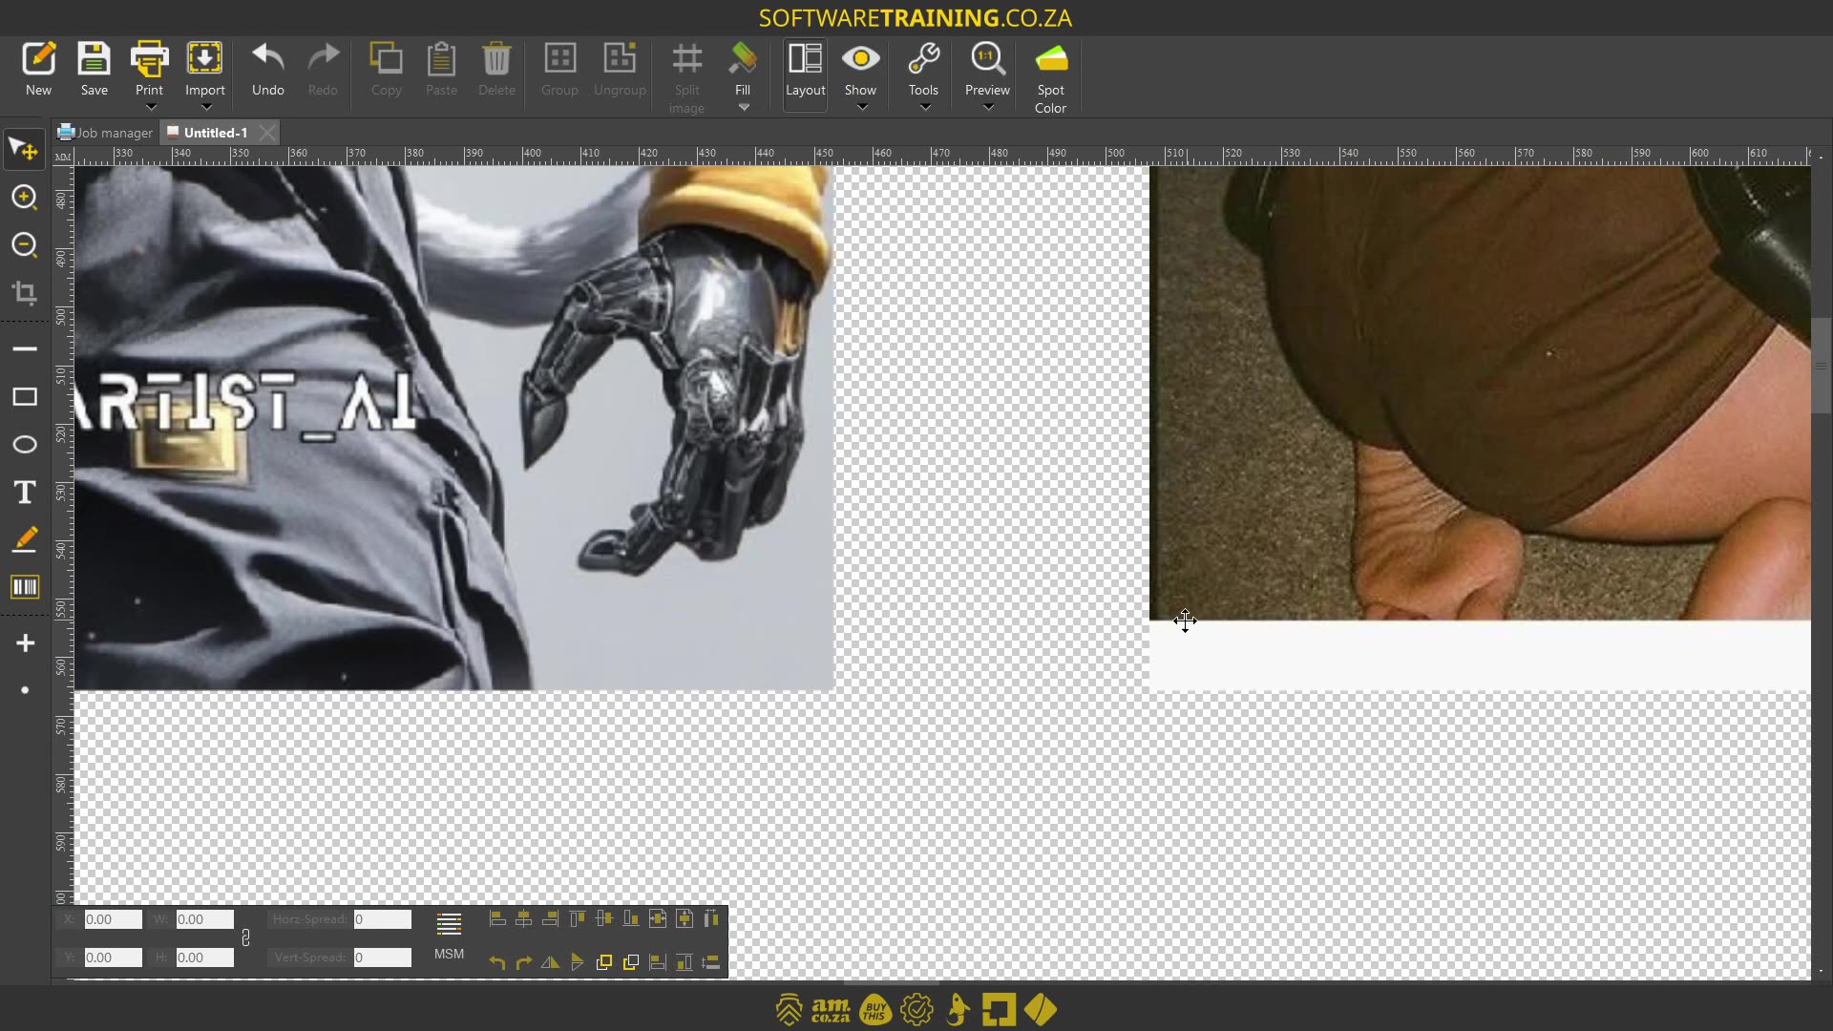Toggle the width-height aspect ratio lock
This screenshot has width=1833, height=1031.
[245, 938]
